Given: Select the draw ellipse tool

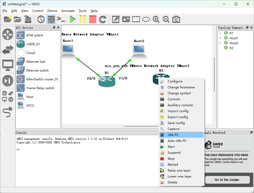Looking at the screenshot, I should coord(146,19).
